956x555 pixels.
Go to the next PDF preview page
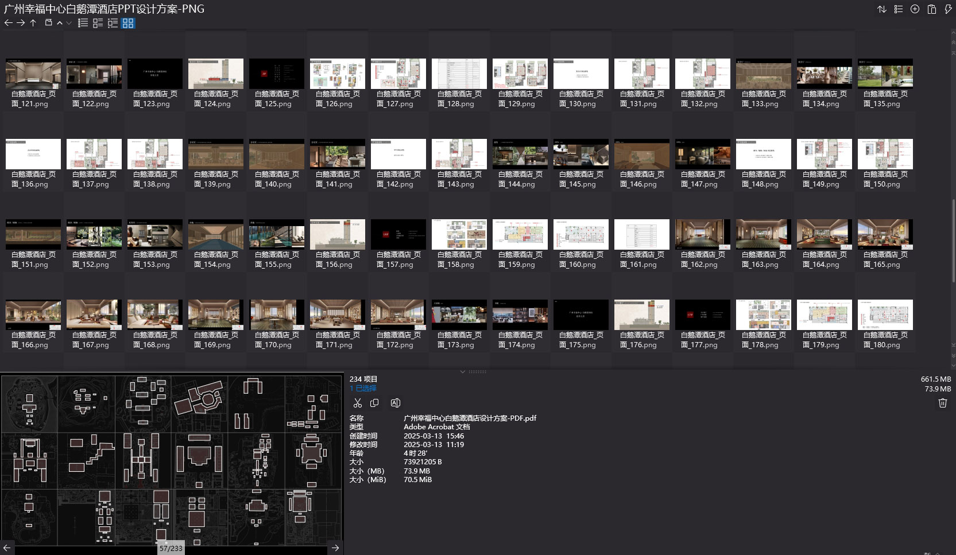click(x=335, y=548)
